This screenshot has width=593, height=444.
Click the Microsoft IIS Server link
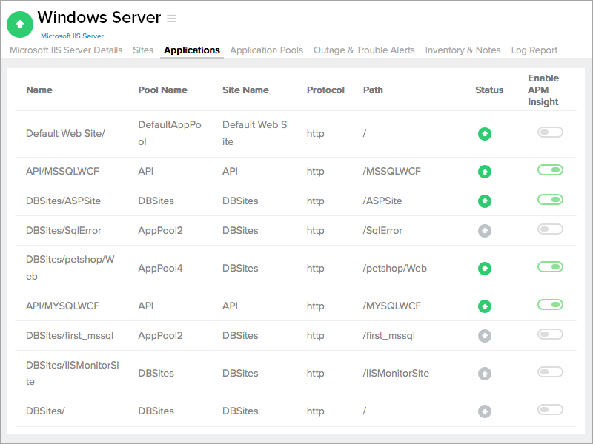72,36
